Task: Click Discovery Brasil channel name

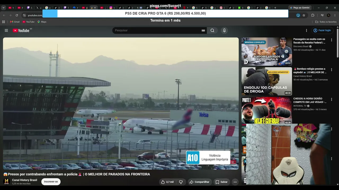Action: coord(301,46)
